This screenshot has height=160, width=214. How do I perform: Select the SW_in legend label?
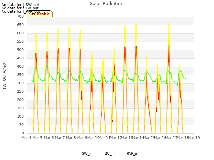87,153
